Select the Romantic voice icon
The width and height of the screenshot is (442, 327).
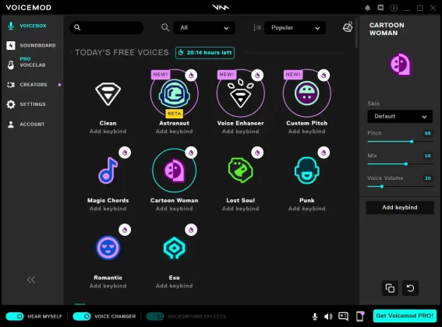click(108, 248)
